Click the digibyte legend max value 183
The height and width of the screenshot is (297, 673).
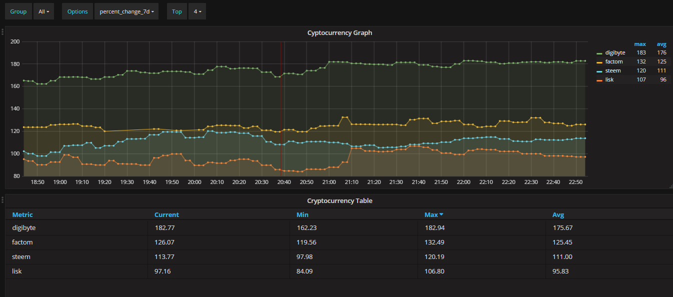(641, 52)
